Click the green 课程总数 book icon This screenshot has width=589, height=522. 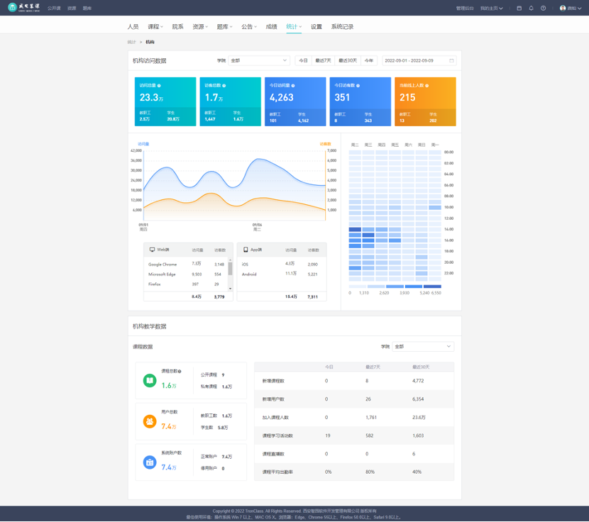point(150,381)
